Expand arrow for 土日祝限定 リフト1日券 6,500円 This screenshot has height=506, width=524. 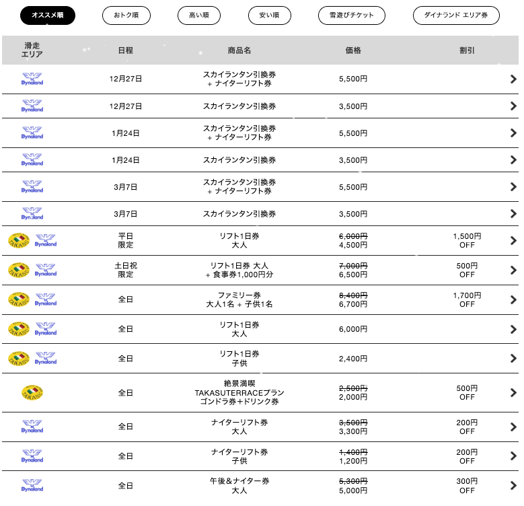tap(513, 270)
